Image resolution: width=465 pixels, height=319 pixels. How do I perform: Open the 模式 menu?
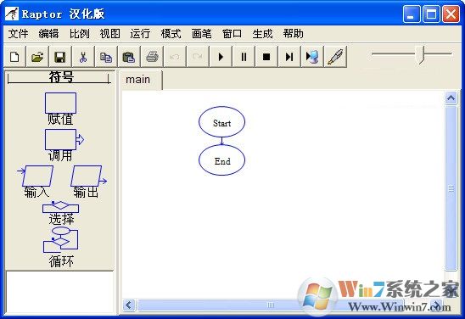(x=171, y=33)
